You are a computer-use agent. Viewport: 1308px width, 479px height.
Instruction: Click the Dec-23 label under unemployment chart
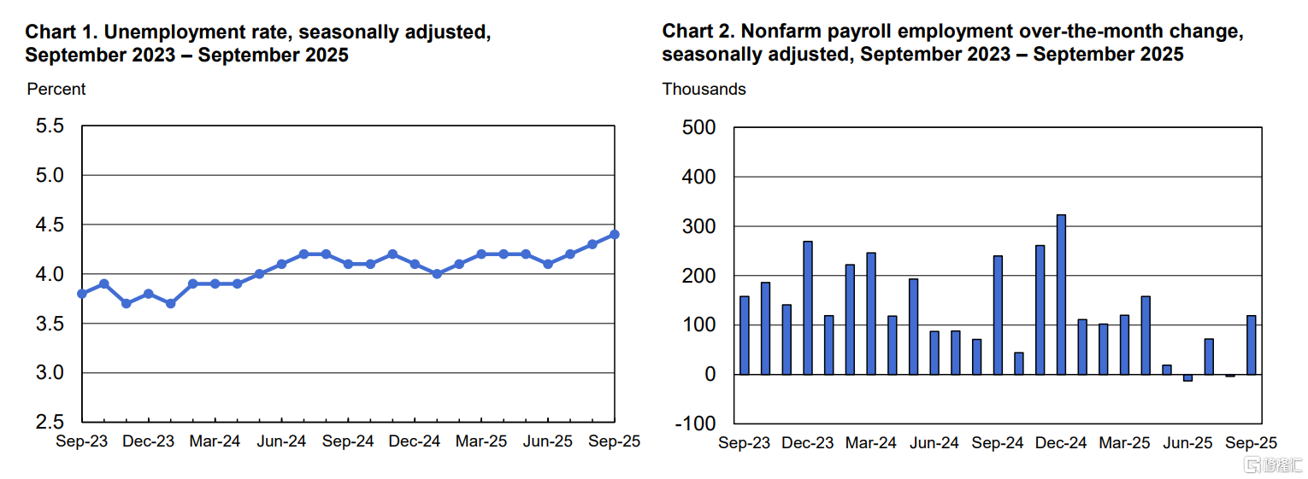point(148,441)
